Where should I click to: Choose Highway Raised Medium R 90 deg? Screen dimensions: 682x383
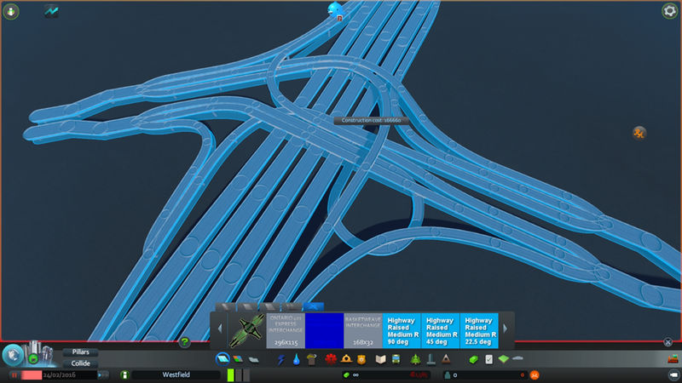pos(402,330)
